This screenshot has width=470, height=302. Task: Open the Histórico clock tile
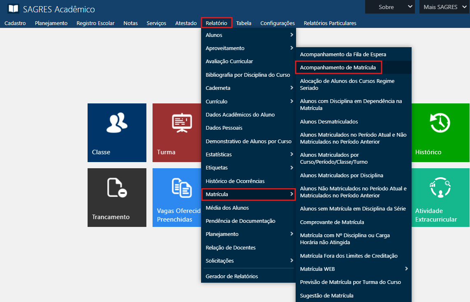click(x=440, y=132)
